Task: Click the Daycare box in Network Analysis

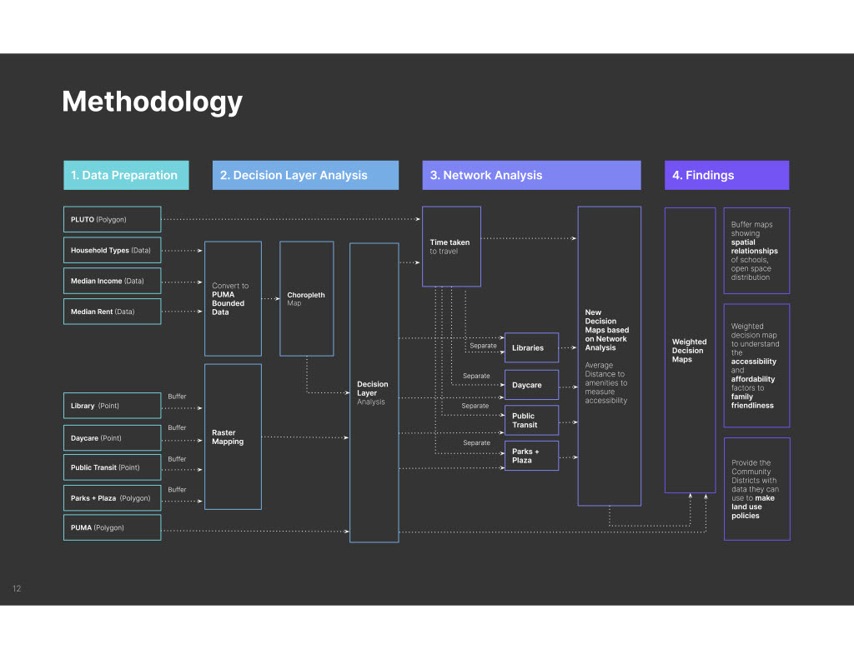Action: [x=531, y=385]
